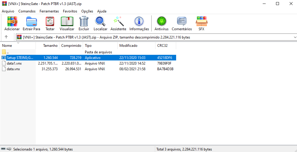Open the Arquivo menu
The image size is (297, 152).
(8, 11)
